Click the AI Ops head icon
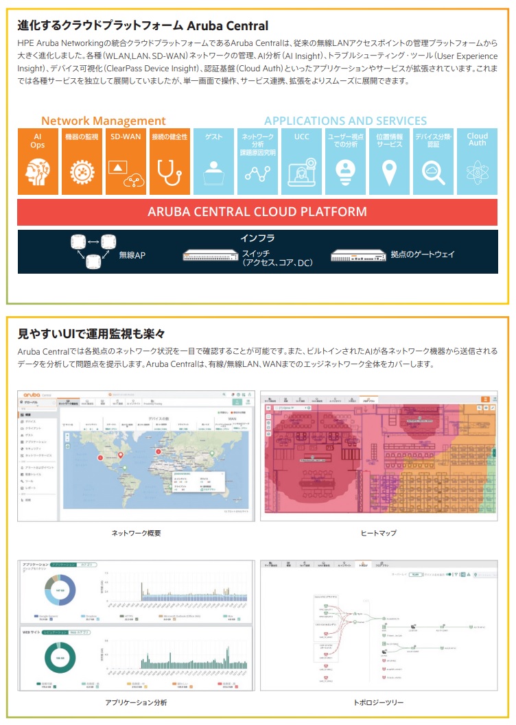 [38, 171]
